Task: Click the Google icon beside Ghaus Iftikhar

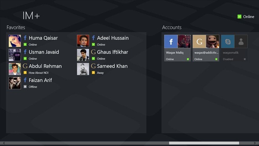Action: point(93,52)
